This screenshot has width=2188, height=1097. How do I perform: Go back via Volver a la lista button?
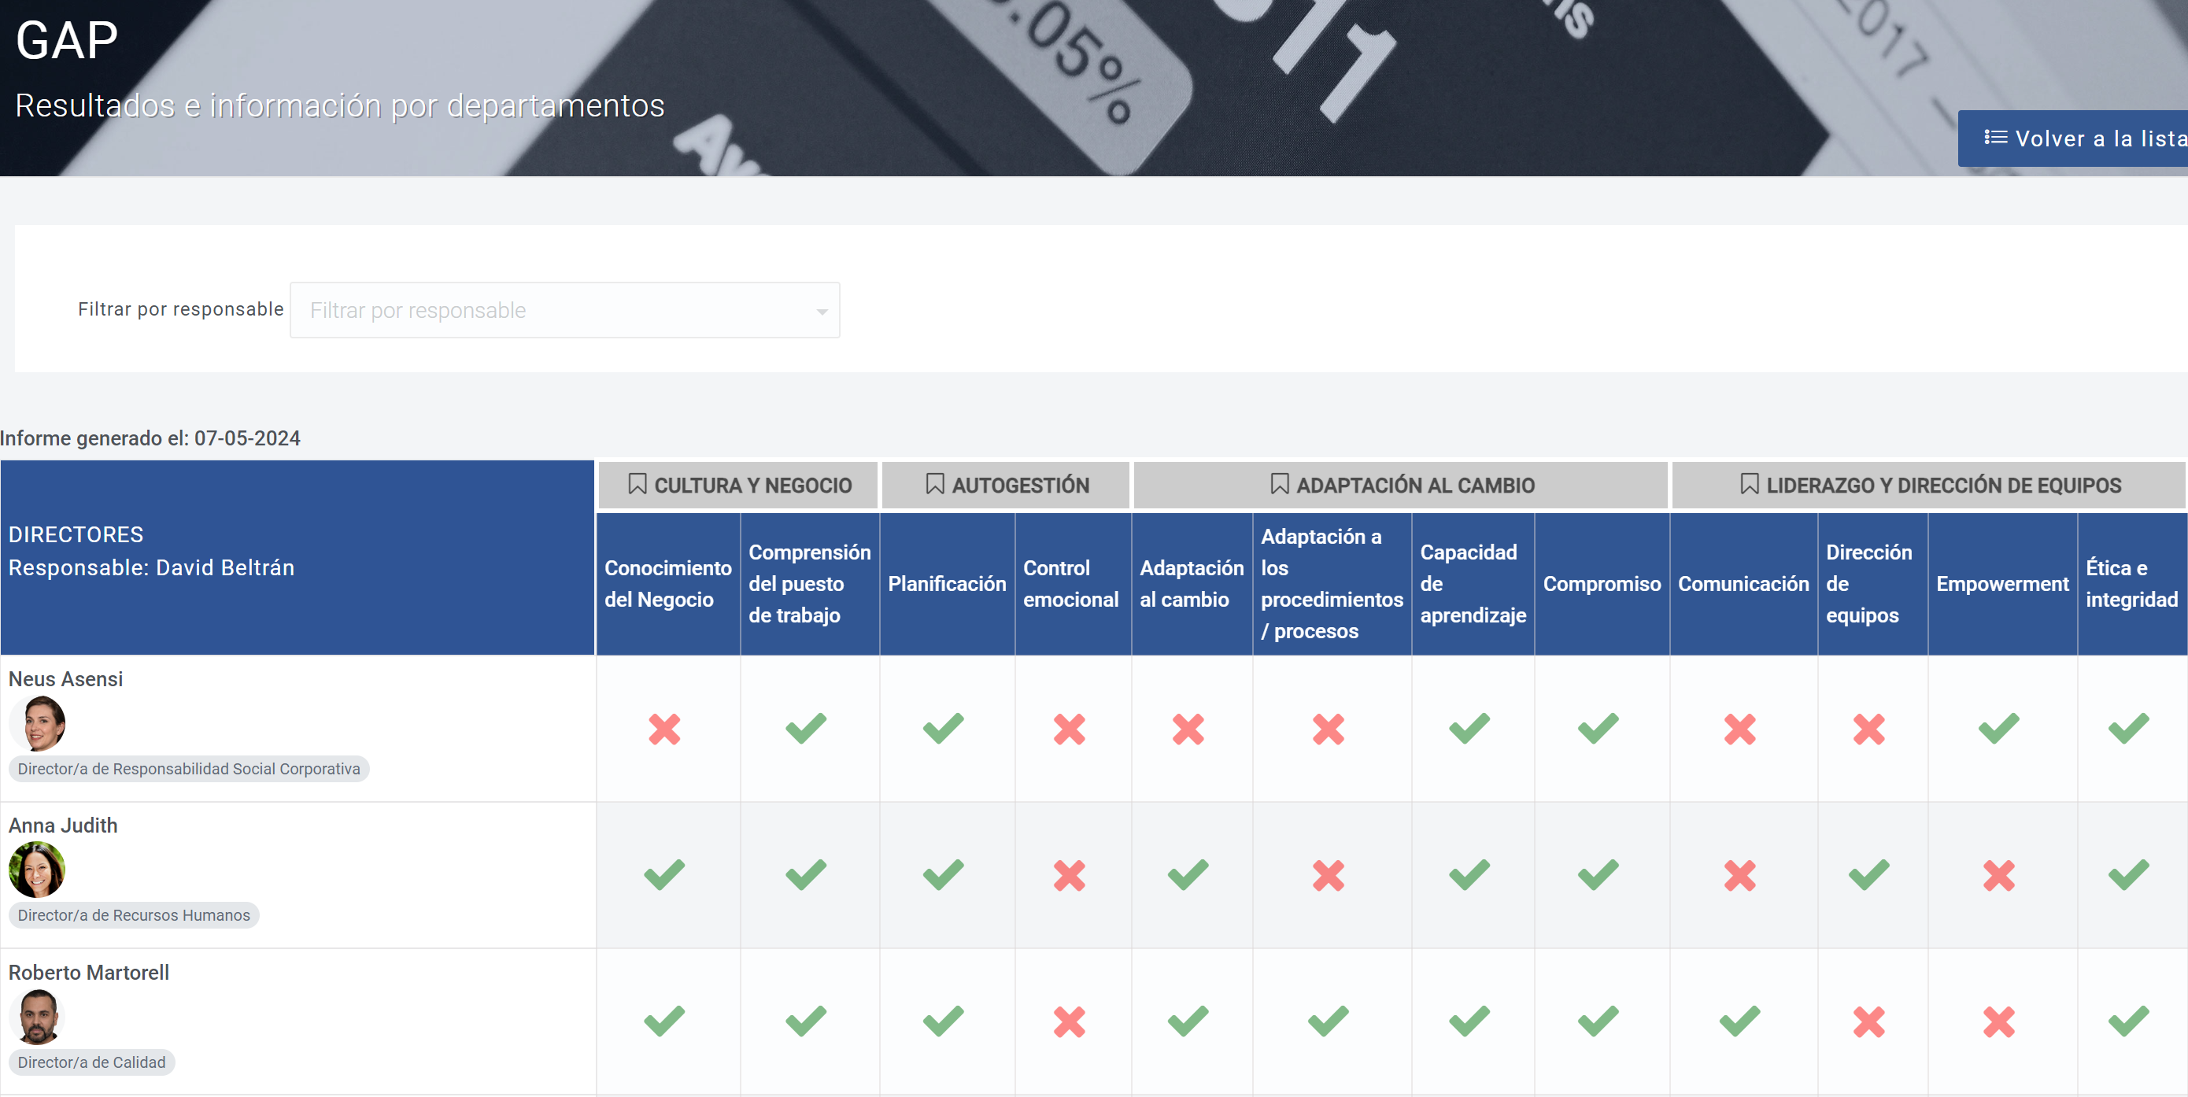(2073, 139)
